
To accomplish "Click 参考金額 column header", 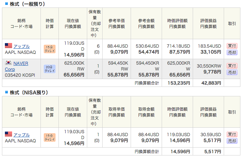I will click(x=146, y=24).
